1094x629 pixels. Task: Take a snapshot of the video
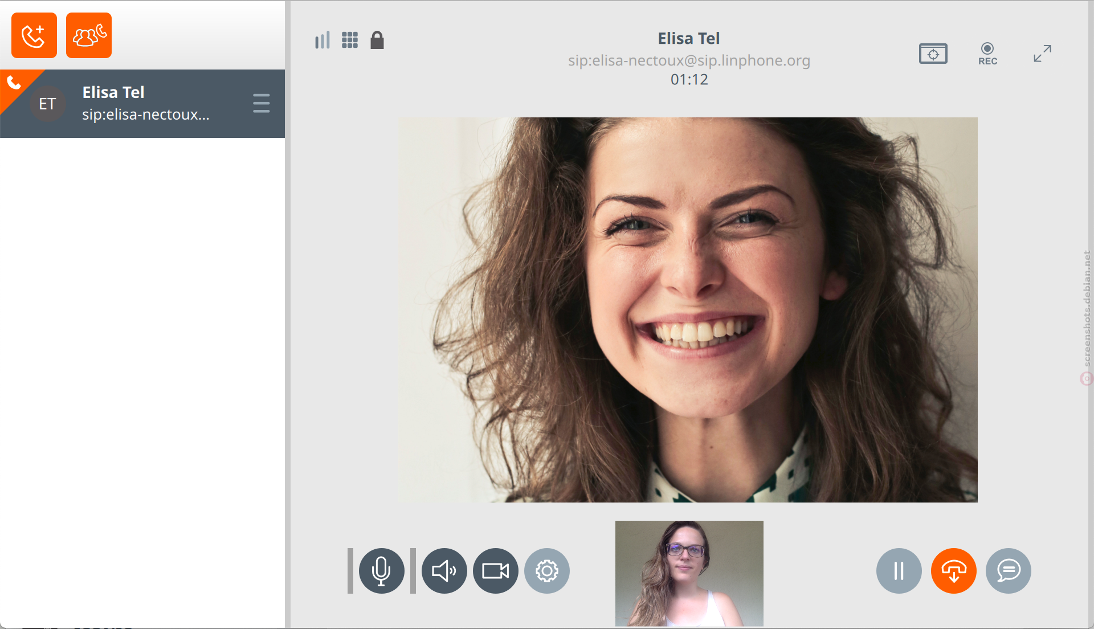pyautogui.click(x=933, y=54)
